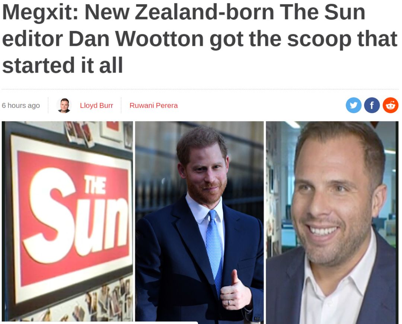Share the article on Reddit

point(390,105)
